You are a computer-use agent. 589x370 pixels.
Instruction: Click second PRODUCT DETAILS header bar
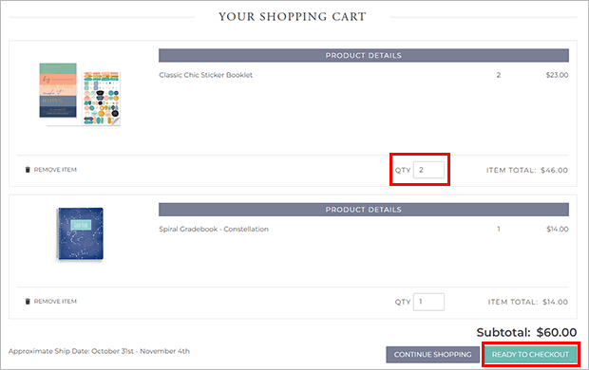tap(364, 210)
